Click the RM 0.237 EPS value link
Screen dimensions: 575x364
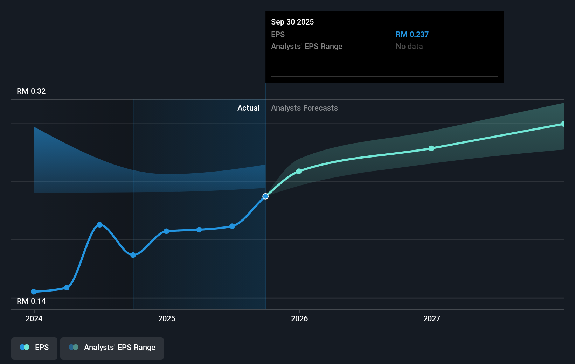click(x=412, y=34)
